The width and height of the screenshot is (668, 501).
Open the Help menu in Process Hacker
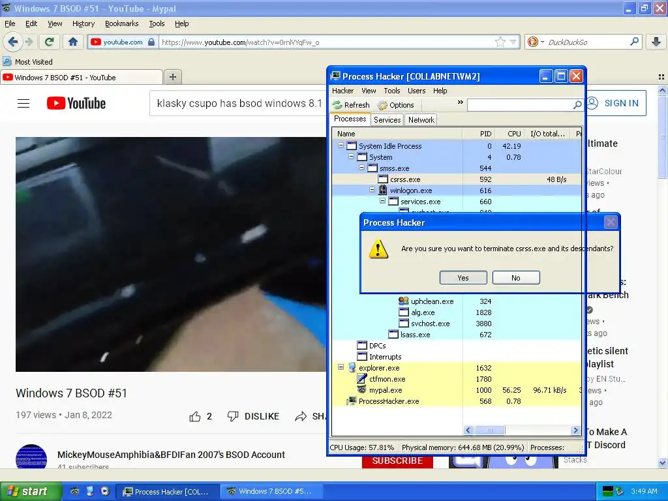(440, 91)
